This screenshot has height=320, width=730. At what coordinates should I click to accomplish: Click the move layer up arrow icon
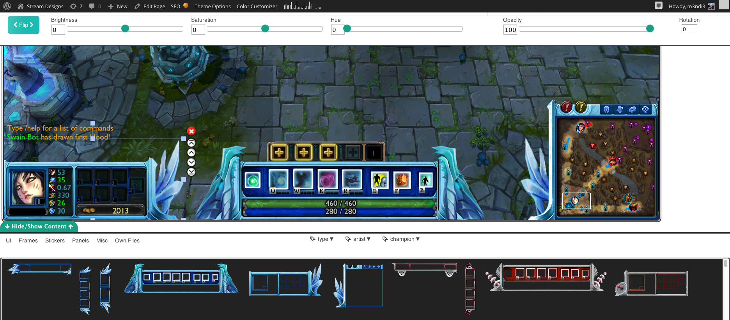click(x=191, y=153)
